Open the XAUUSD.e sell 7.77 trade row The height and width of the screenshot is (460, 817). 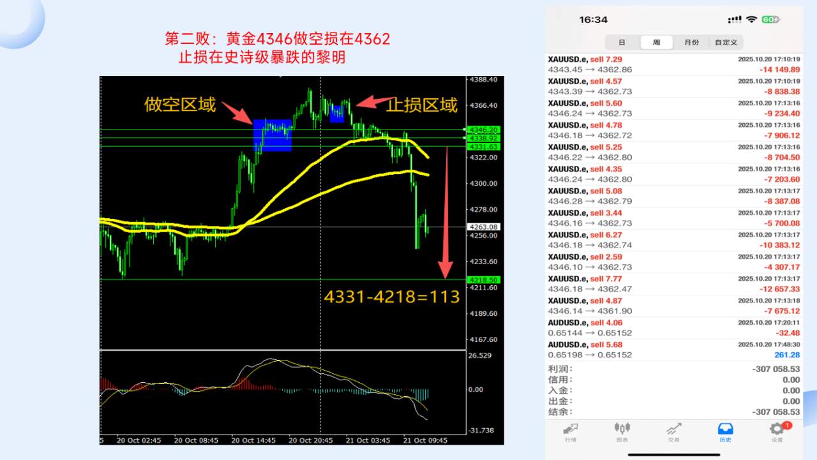[674, 285]
